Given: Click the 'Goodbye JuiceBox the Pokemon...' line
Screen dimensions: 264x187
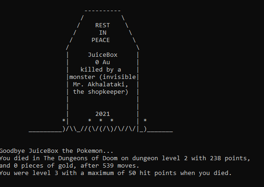Looking at the screenshot, I should click(56, 151).
